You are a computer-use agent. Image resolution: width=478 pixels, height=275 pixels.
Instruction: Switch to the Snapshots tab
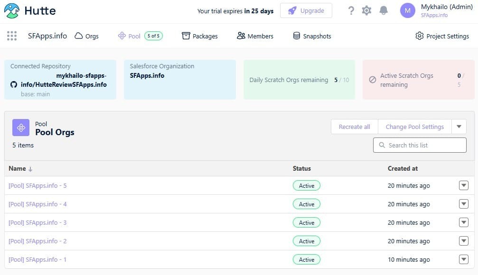pos(312,36)
